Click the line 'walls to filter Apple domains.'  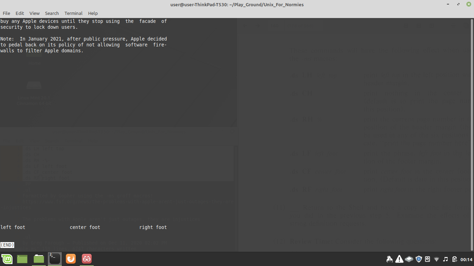(42, 51)
